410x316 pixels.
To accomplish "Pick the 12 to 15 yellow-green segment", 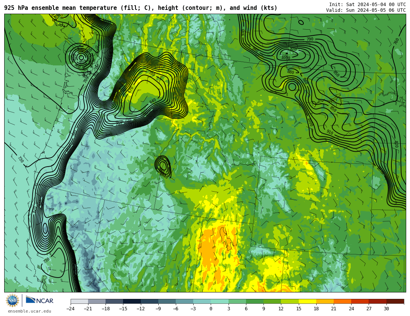I will coord(290,301).
